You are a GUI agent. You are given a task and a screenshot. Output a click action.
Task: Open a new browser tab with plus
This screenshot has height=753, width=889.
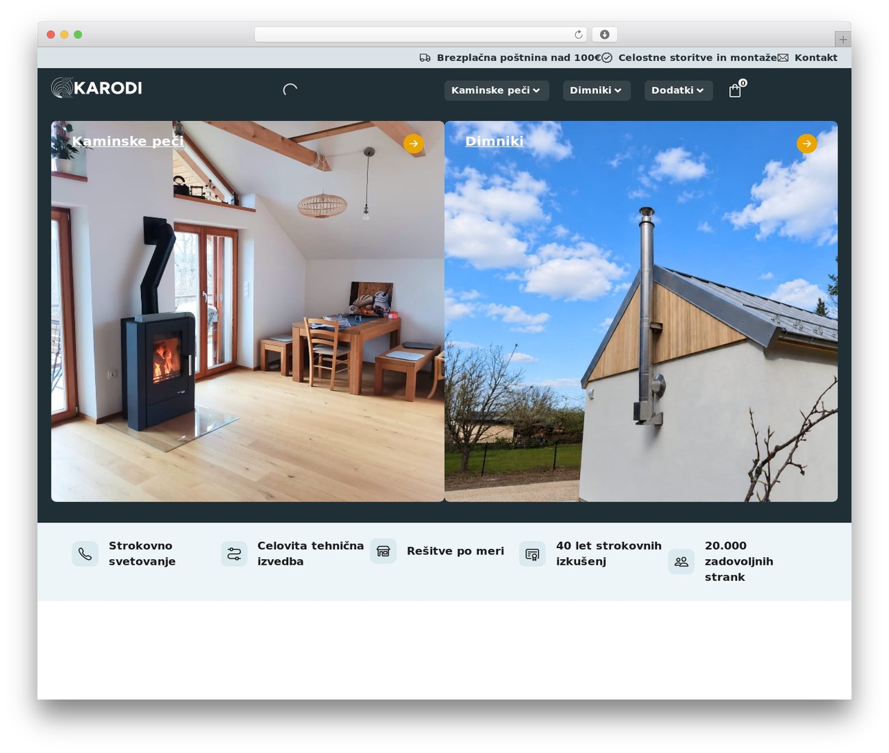[843, 39]
